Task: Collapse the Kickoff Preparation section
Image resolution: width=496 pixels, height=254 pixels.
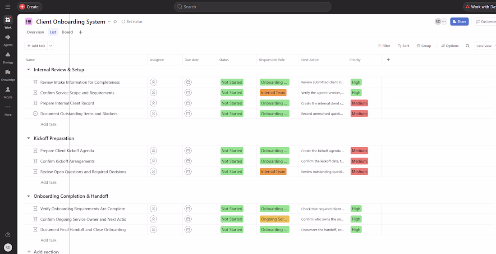Action: coord(28,138)
